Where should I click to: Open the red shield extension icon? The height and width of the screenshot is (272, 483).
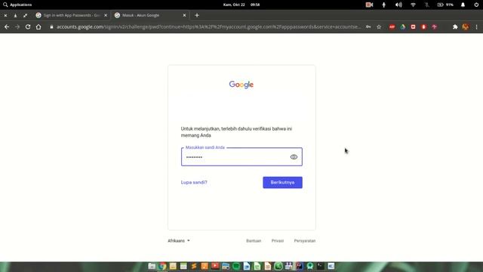pyautogui.click(x=423, y=27)
